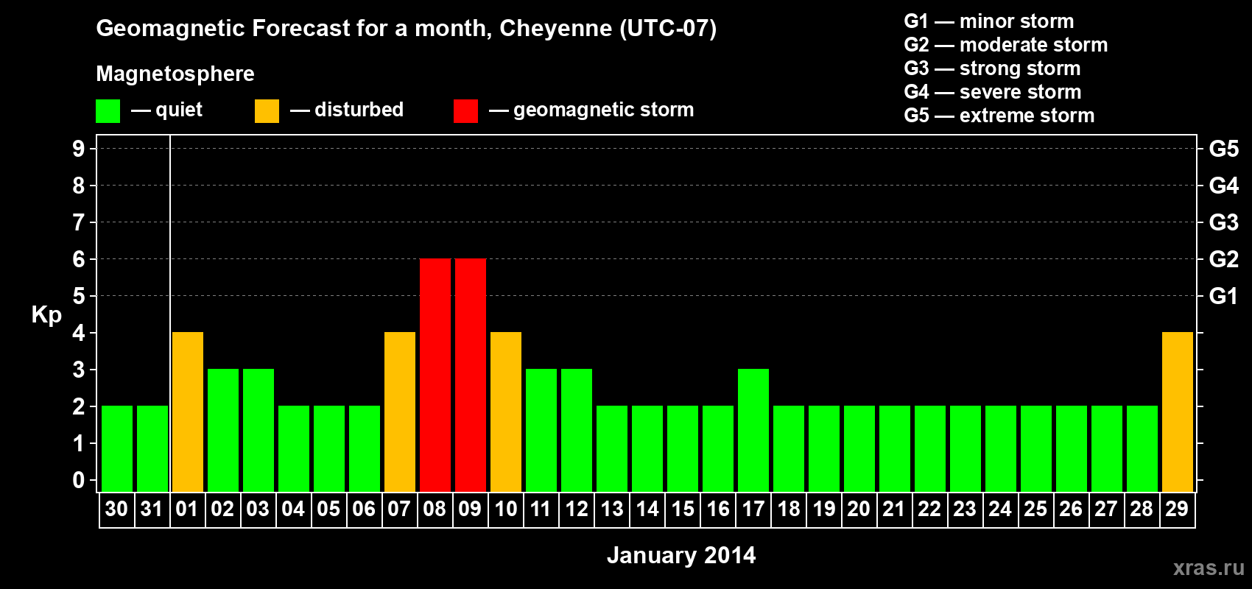This screenshot has width=1252, height=589.
Task: Click the orange bar for January 10
Action: [506, 412]
